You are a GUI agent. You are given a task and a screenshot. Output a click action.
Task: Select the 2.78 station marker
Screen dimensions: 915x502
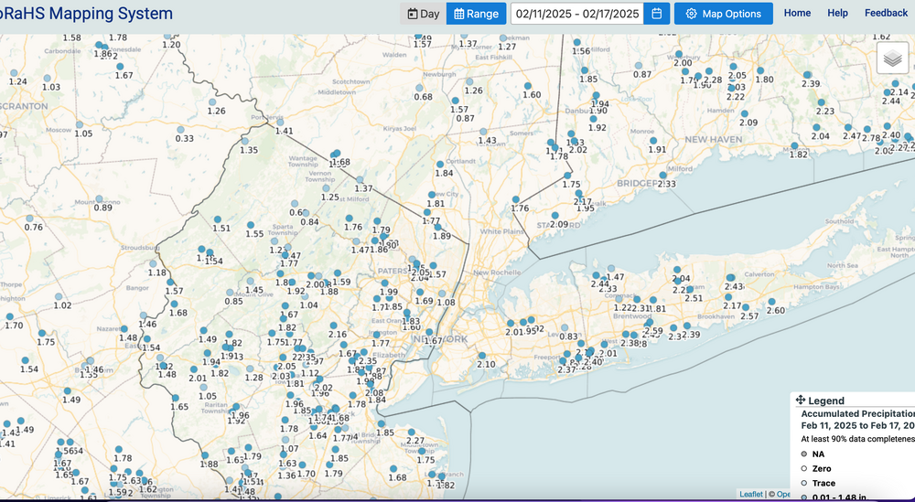(x=867, y=130)
